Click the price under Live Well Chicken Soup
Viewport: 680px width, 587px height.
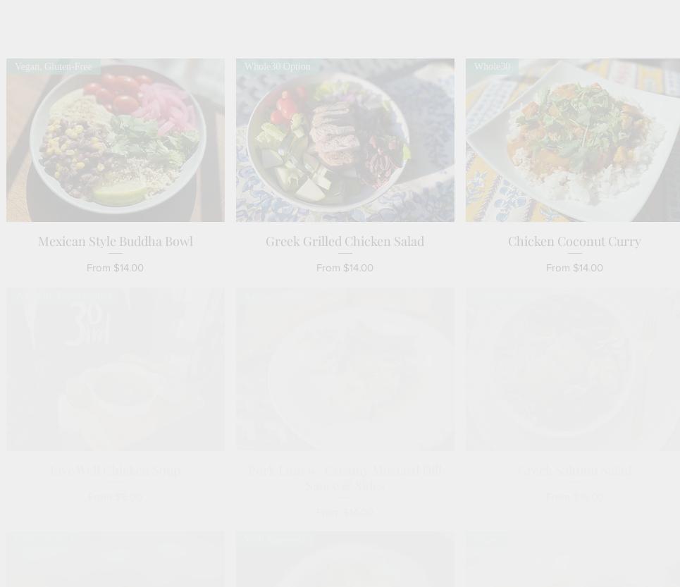116,497
